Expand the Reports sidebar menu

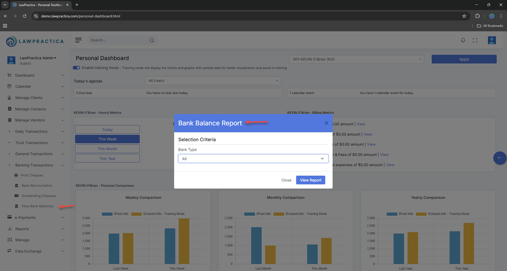[35, 229]
